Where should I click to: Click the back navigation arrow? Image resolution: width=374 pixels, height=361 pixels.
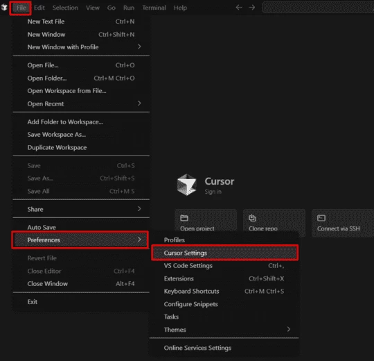[239, 8]
